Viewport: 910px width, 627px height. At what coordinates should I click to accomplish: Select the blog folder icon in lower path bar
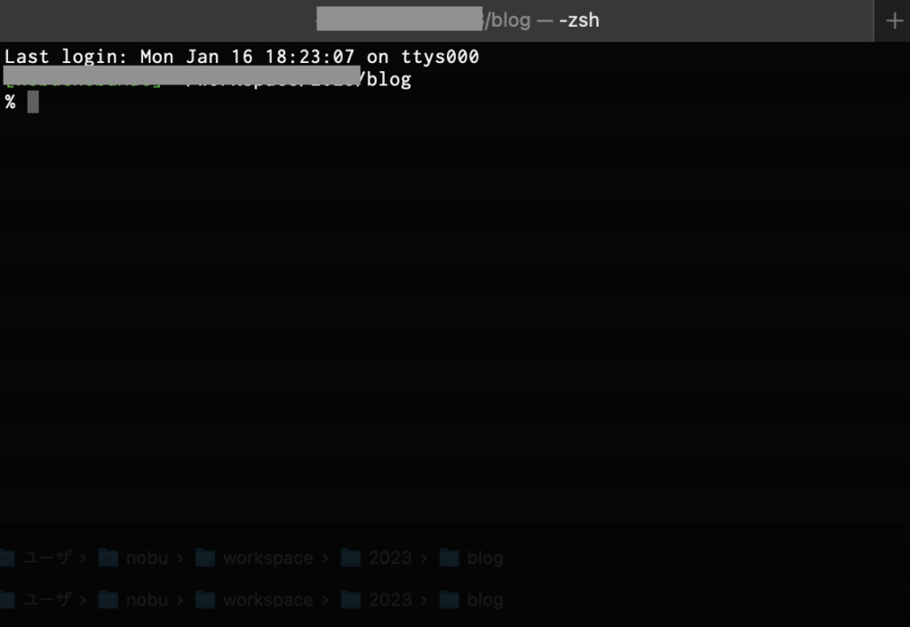pos(451,599)
